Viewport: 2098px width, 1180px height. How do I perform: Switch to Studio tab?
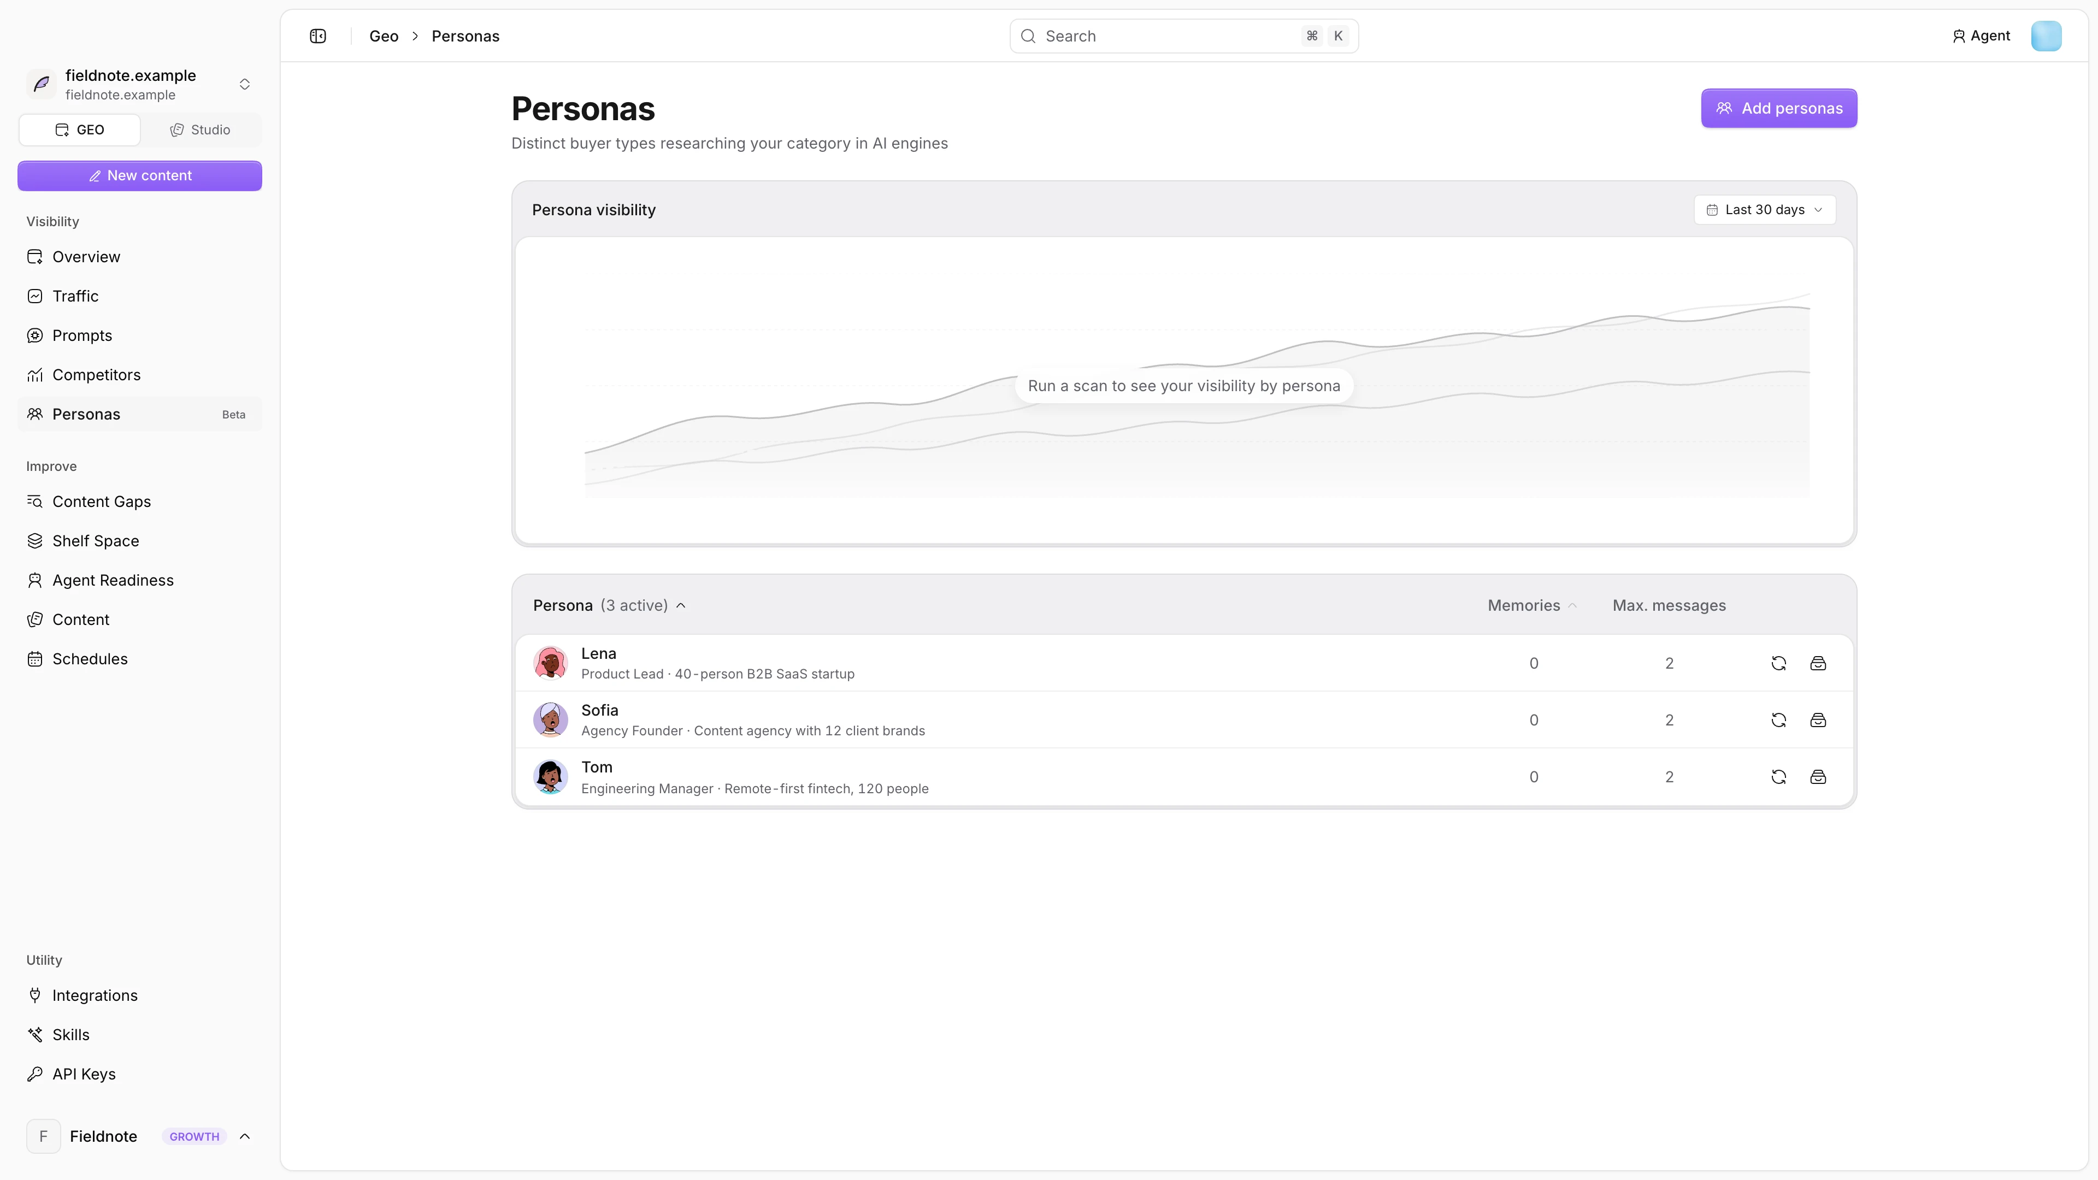click(x=201, y=129)
